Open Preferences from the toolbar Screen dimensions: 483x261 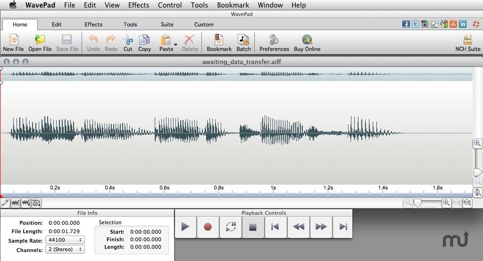click(274, 43)
